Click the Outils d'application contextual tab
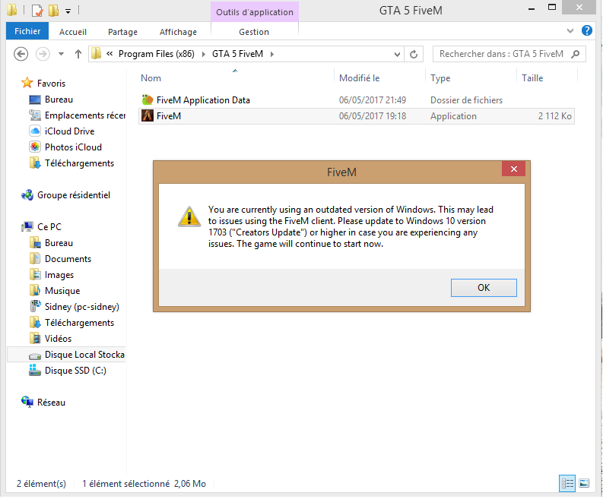This screenshot has height=499, width=603. tap(255, 12)
